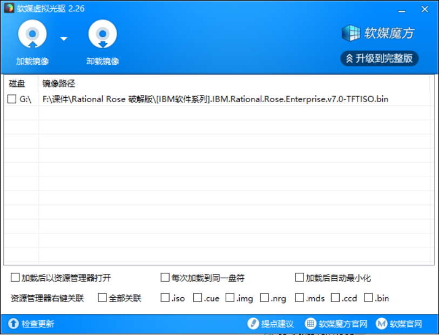439x335 pixels.
Task: Click the 升级到完整版 upgrade button
Action: 380,58
